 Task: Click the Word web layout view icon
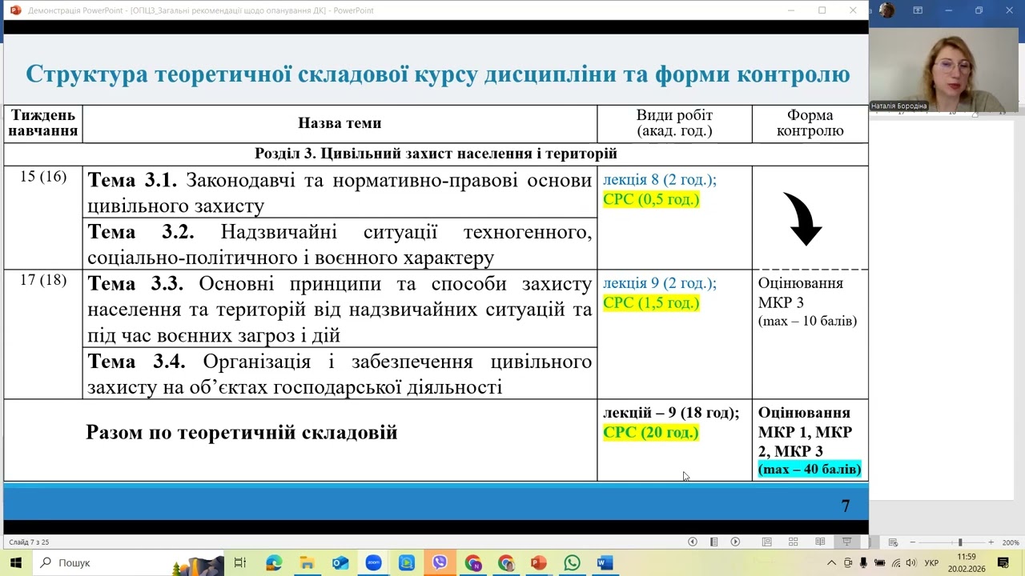tap(893, 542)
